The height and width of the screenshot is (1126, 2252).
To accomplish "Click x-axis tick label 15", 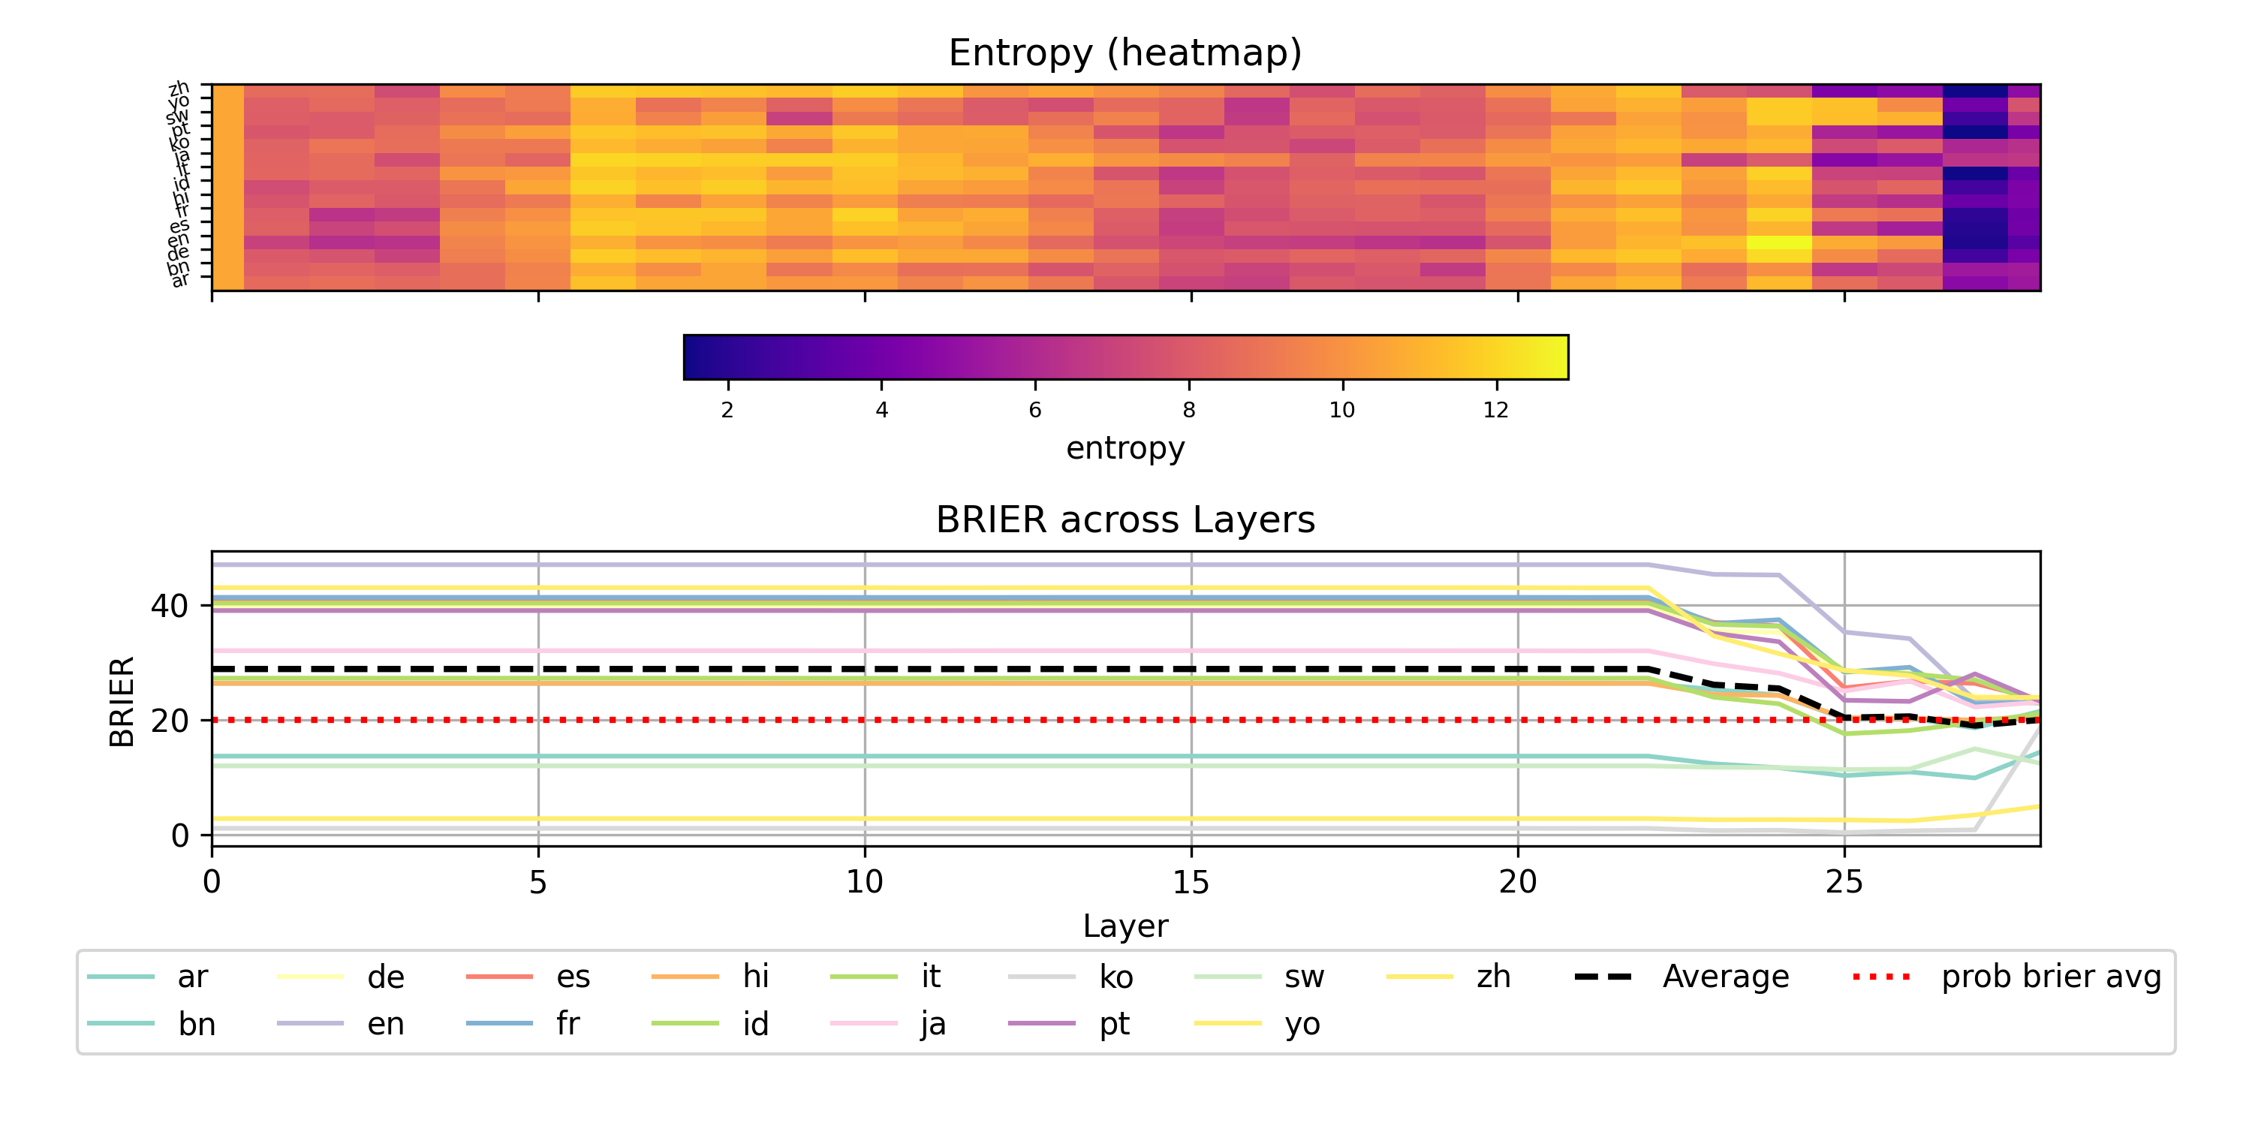I will (1191, 882).
